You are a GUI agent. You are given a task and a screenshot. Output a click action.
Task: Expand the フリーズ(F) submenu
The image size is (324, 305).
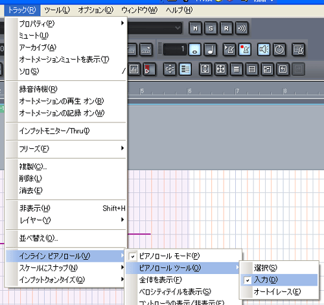click(x=66, y=148)
